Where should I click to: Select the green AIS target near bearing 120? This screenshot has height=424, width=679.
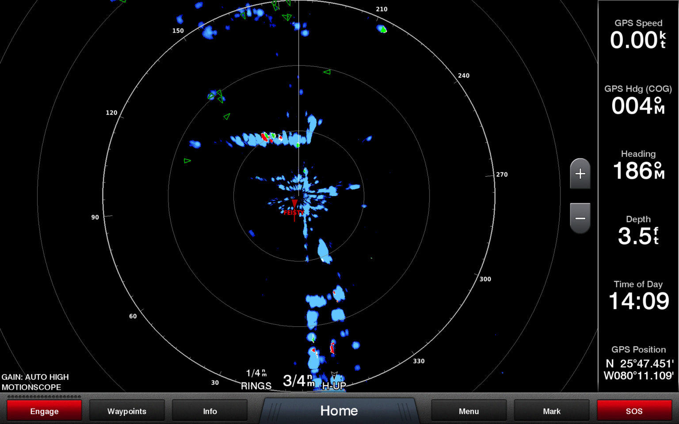227,117
